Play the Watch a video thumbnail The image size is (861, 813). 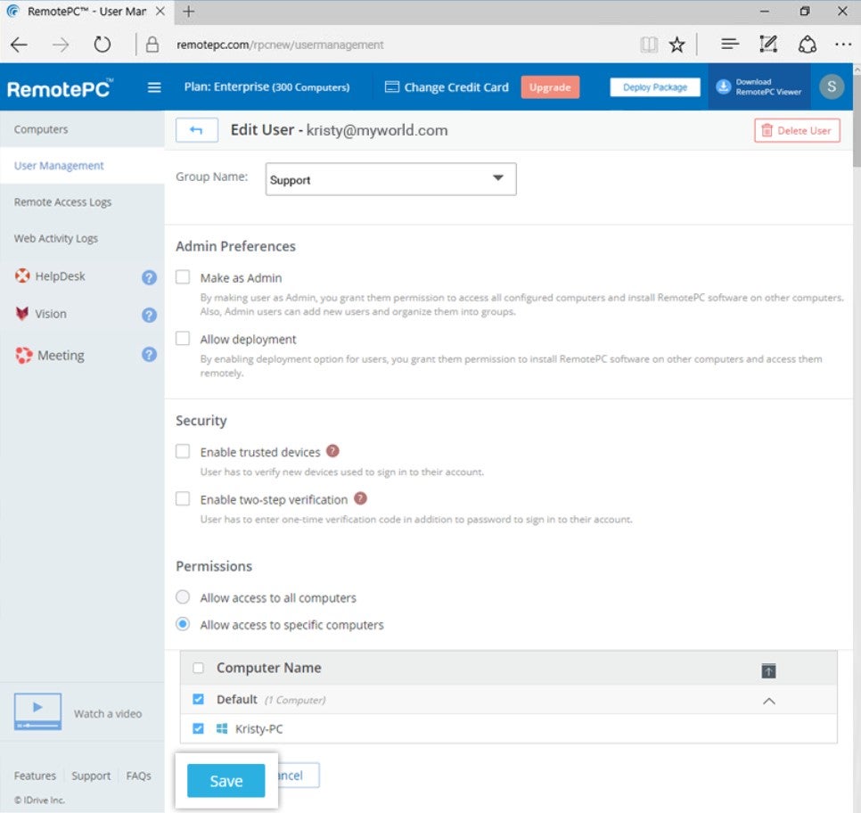point(37,711)
